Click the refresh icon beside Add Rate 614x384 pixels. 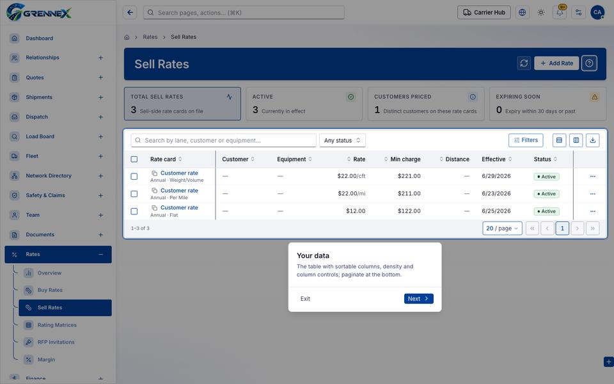[524, 63]
